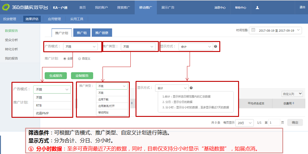The image size is (308, 154).
Task: Select the 自定义 radio button
Action: tap(80, 59)
